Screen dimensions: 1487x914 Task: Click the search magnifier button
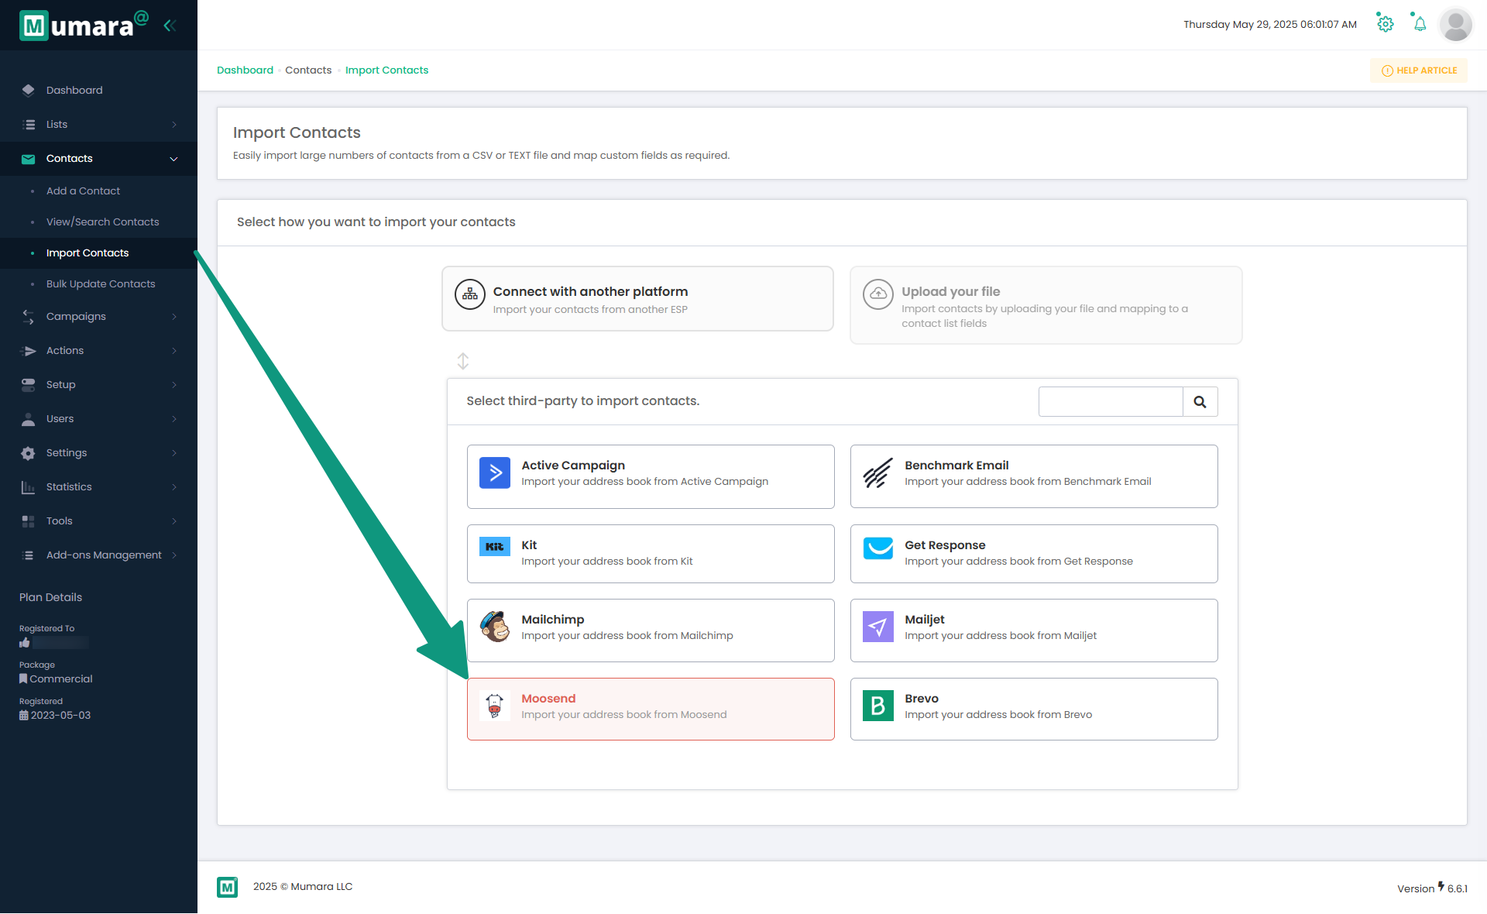tap(1200, 402)
